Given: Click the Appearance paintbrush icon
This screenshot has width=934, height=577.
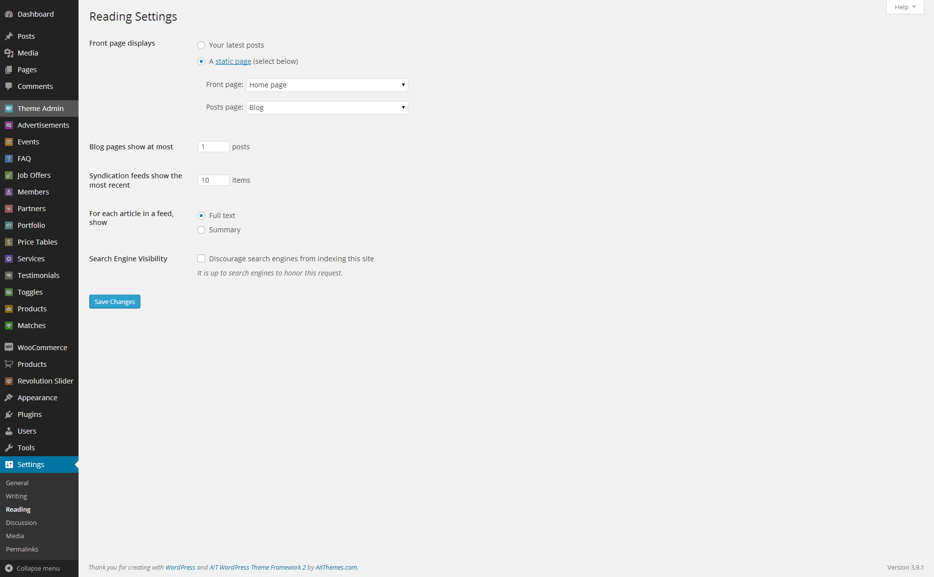Looking at the screenshot, I should click(9, 398).
